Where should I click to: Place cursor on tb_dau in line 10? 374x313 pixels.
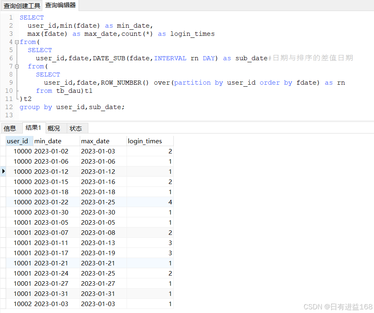pyautogui.click(x=68, y=91)
